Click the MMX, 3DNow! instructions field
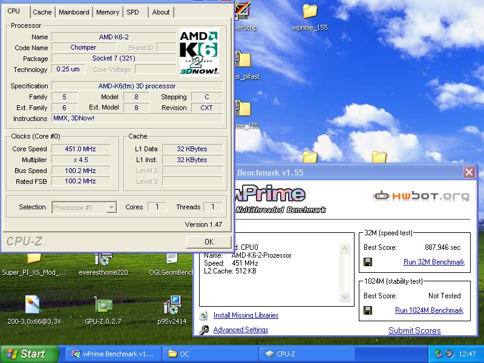The height and width of the screenshot is (363, 484). pyautogui.click(x=137, y=118)
